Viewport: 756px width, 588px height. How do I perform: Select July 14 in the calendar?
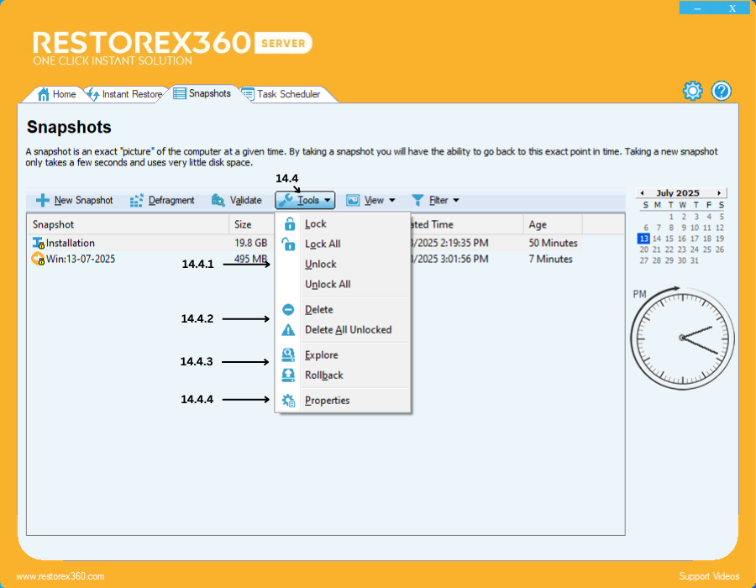pos(657,239)
